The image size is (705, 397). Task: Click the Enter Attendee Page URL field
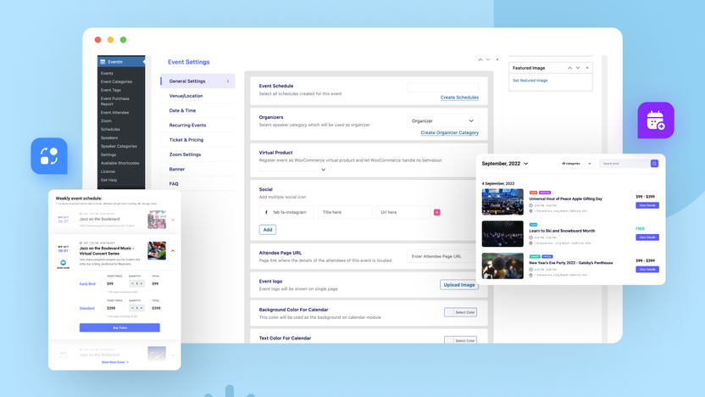pos(441,256)
